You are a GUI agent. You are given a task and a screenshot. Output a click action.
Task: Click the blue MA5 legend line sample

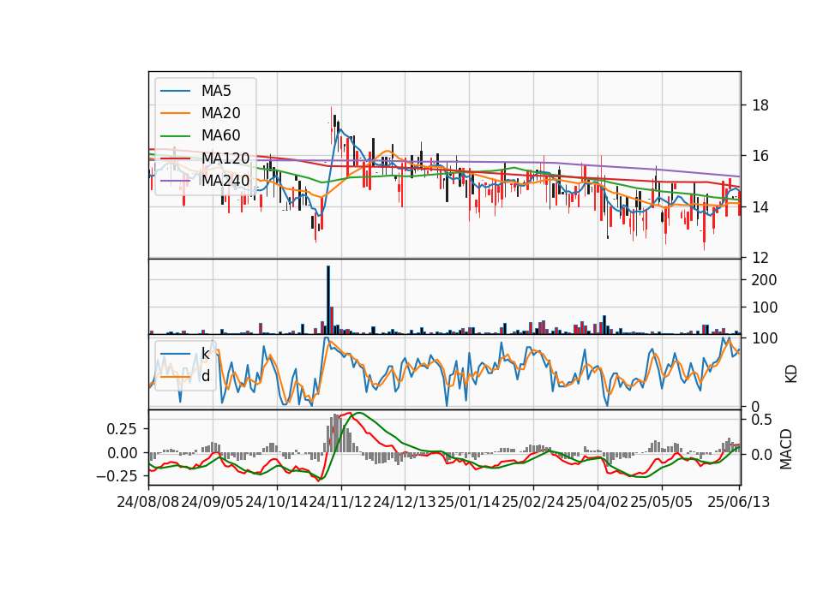175,91
